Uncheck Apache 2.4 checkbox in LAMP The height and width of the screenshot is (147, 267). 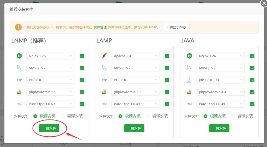[x=167, y=56]
